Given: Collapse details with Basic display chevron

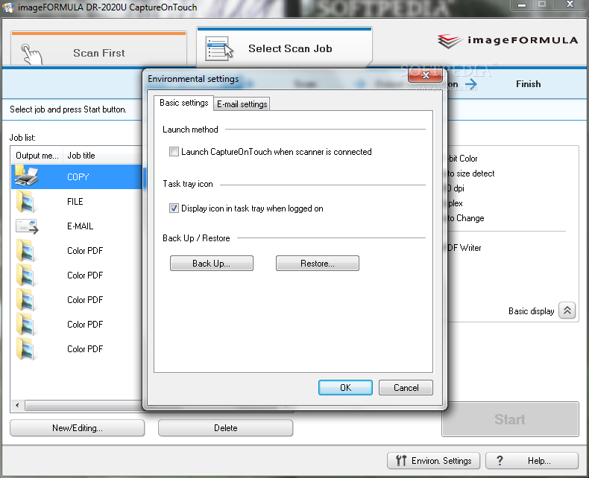Looking at the screenshot, I should coord(567,310).
